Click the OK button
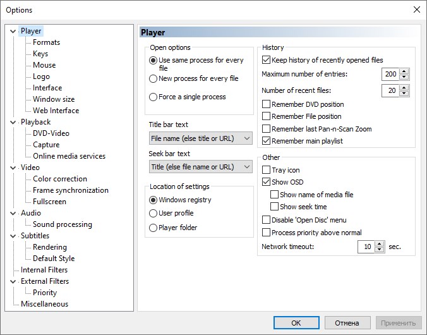Image resolution: width=427 pixels, height=335 pixels. tap(296, 323)
